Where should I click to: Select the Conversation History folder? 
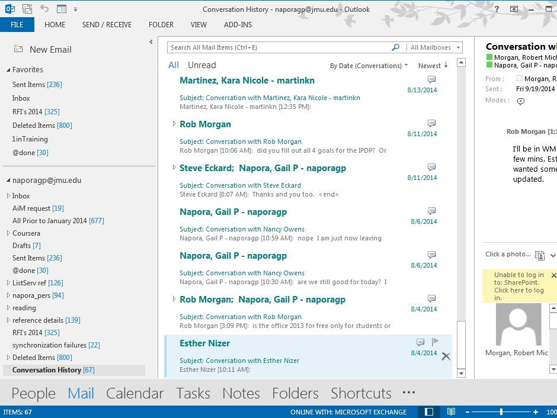click(74, 370)
